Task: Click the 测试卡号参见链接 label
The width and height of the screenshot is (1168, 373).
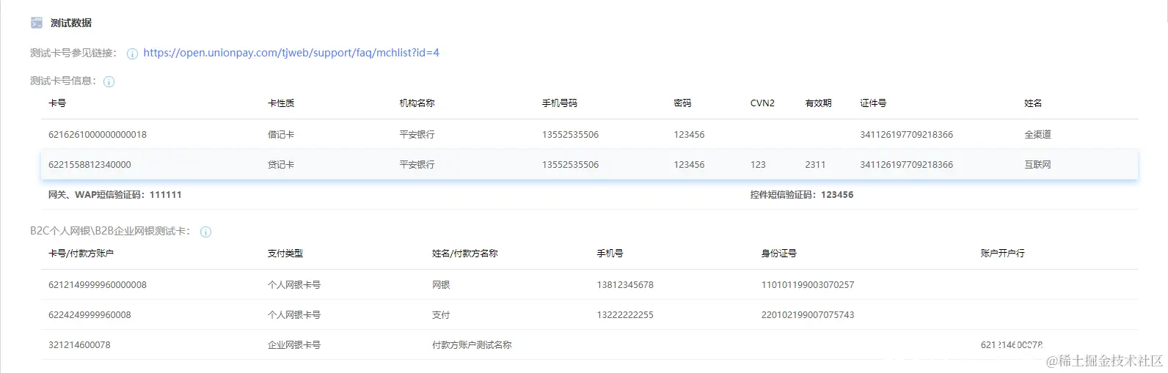Action: (x=73, y=53)
